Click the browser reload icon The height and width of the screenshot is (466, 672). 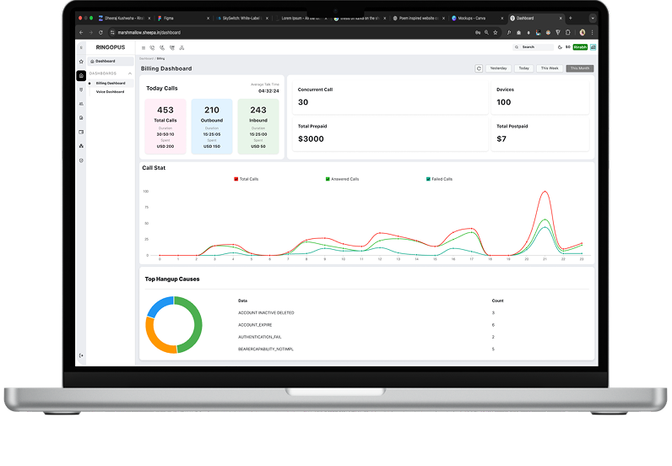tap(100, 32)
